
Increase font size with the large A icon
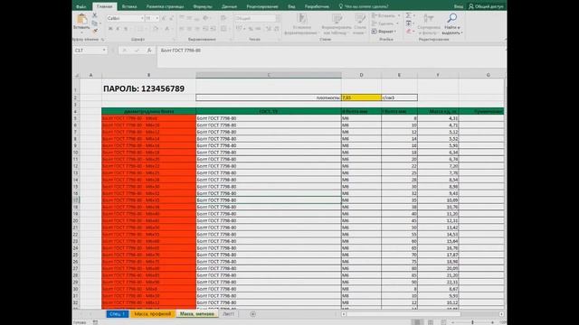[164, 18]
